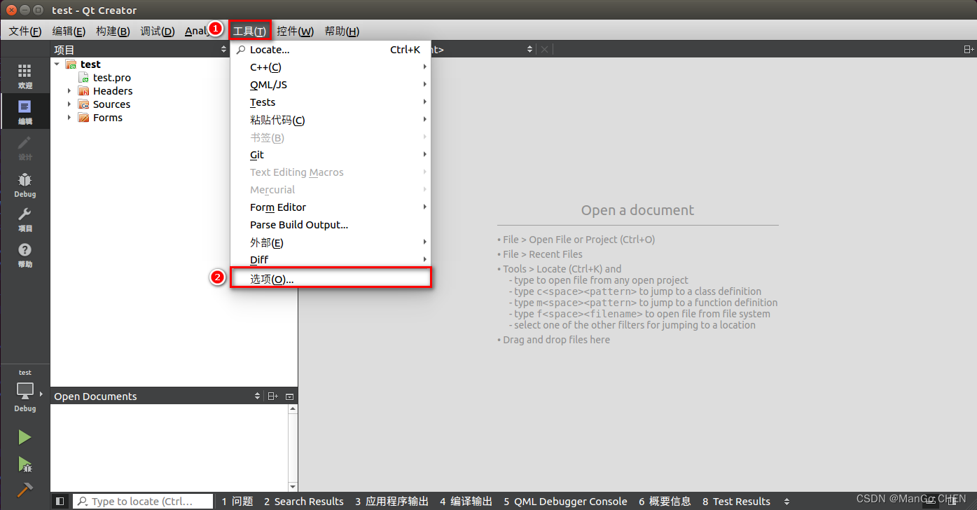Build the project using the hammer icon
The width and height of the screenshot is (977, 510).
click(x=24, y=490)
